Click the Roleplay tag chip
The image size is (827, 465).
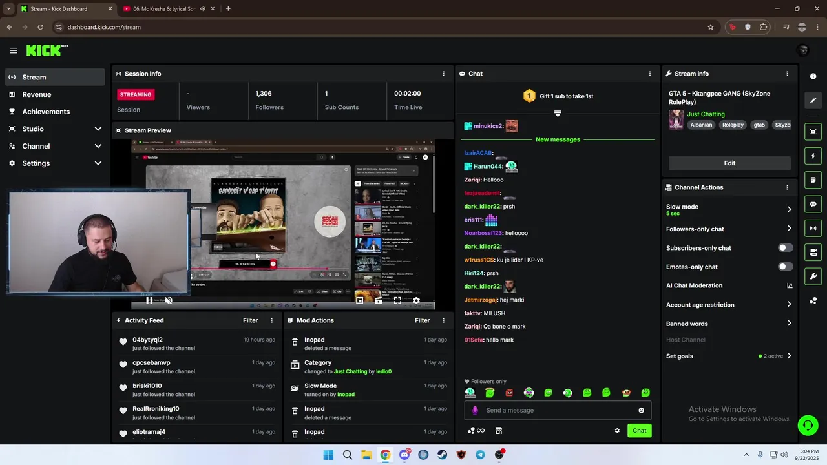click(733, 125)
